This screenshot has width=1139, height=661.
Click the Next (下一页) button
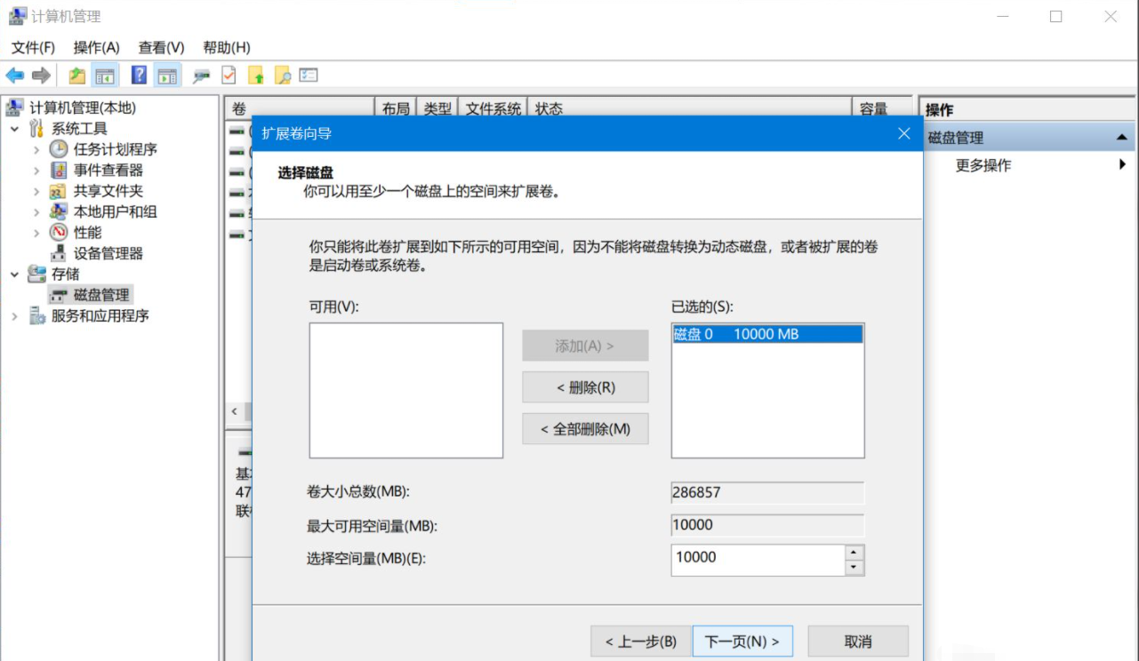coord(742,641)
